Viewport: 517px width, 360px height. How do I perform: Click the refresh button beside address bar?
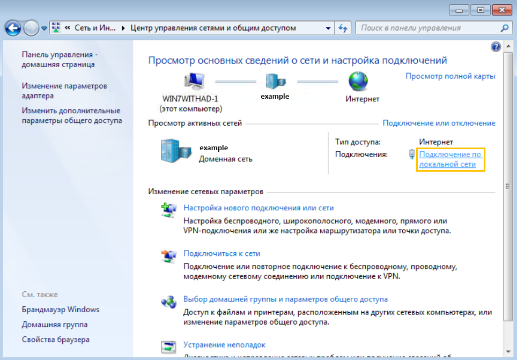[343, 28]
